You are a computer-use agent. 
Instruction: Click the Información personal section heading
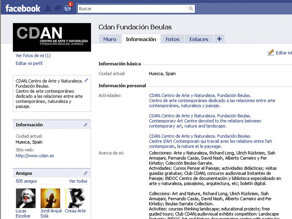(122, 86)
